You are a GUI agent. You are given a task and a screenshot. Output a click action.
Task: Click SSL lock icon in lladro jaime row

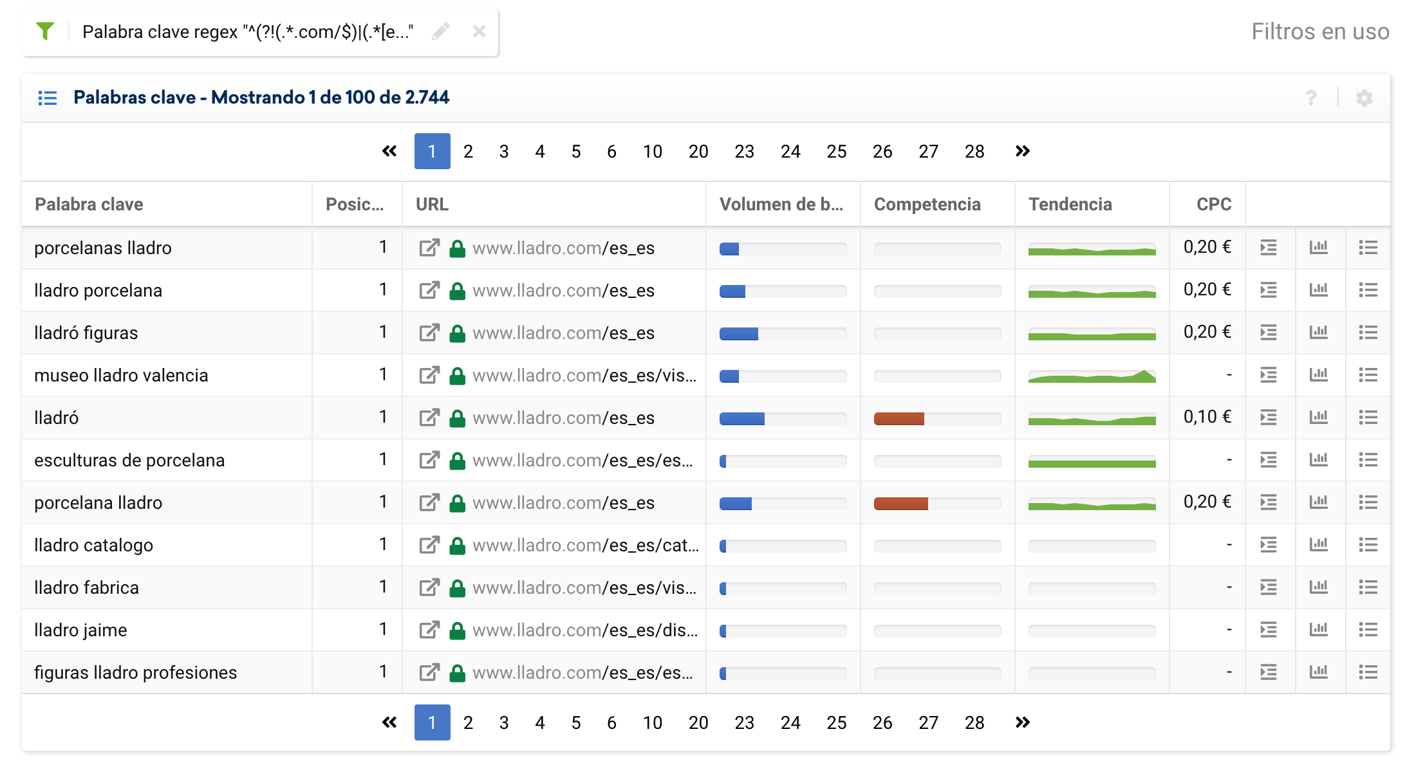(x=458, y=630)
